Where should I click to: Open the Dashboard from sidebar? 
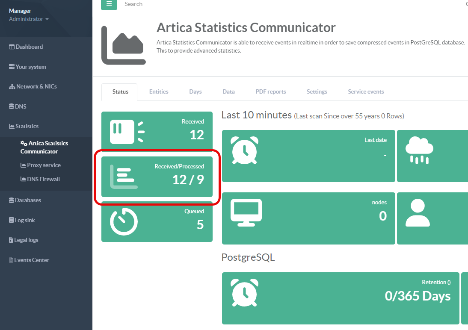(x=29, y=47)
